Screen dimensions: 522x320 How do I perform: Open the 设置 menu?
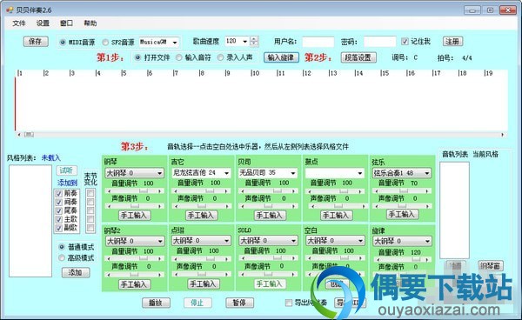click(x=43, y=23)
